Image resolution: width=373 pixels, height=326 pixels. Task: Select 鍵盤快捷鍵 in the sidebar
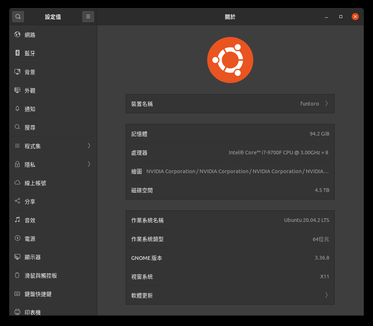tap(53, 294)
